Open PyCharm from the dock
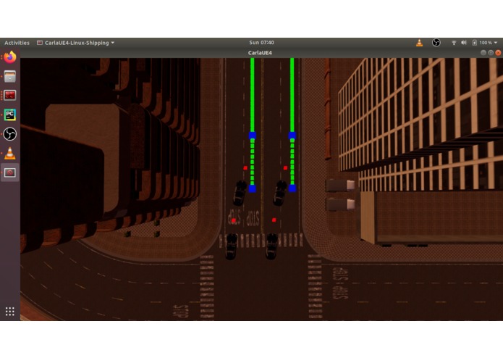Image resolution: width=503 pixels, height=358 pixels. pyautogui.click(x=10, y=115)
